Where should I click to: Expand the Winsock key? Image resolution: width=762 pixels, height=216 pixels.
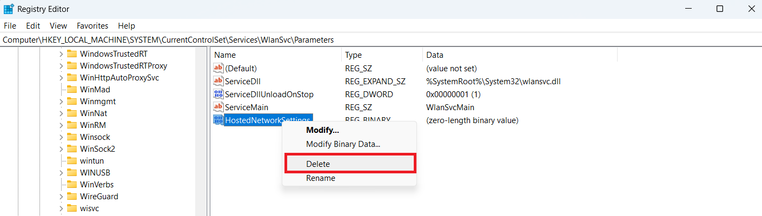(61, 137)
